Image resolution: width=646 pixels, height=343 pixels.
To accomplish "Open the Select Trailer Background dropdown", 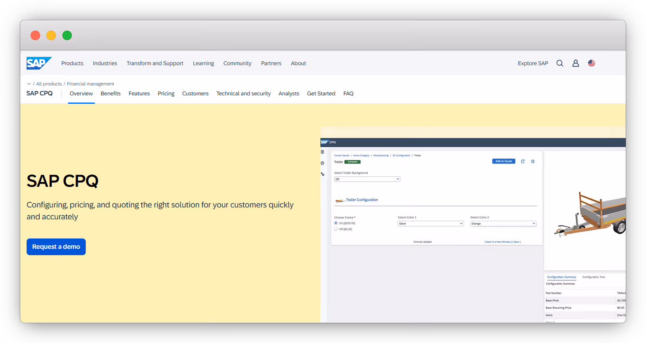I will pyautogui.click(x=367, y=179).
